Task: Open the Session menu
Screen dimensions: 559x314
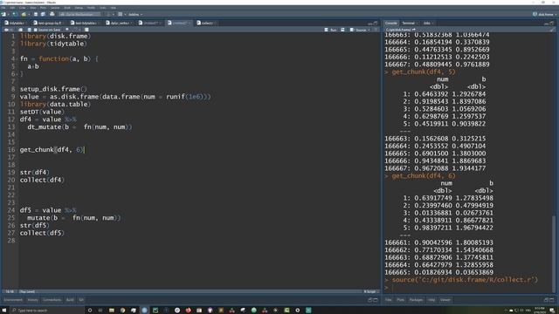Action: 55,8
